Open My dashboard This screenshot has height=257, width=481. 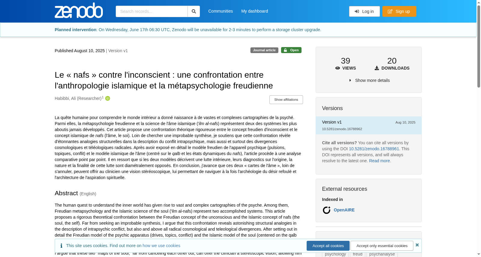coord(255,11)
